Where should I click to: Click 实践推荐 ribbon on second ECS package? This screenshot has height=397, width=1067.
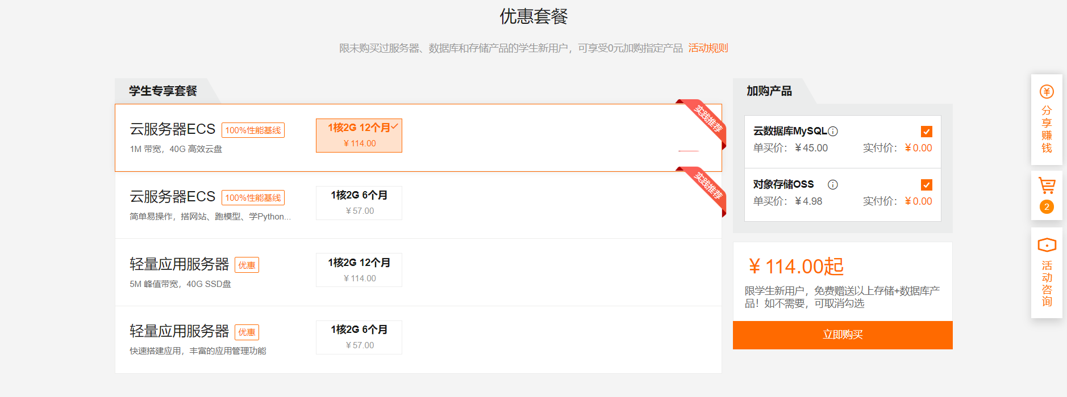[708, 186]
